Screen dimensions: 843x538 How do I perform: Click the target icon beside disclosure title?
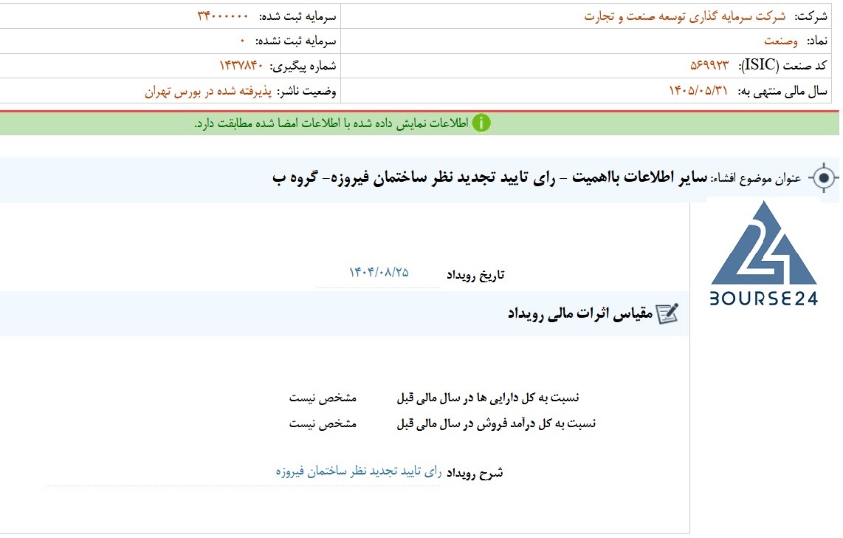point(823,177)
